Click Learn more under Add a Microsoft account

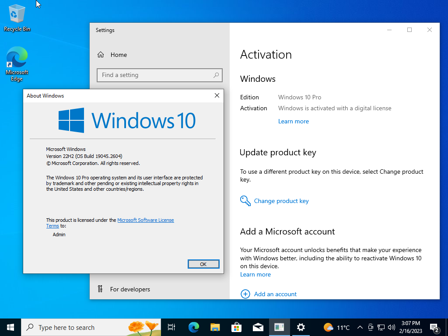(255, 274)
